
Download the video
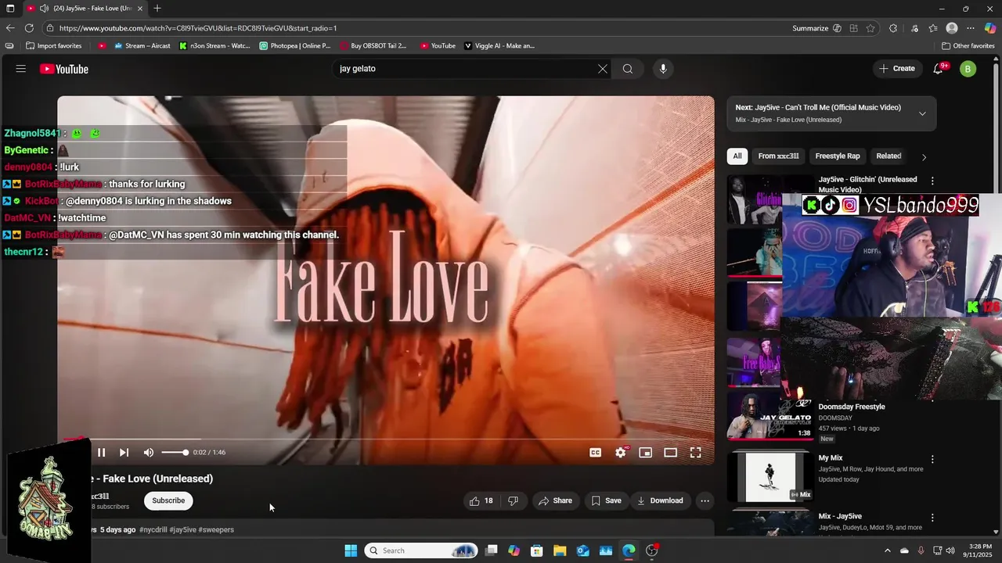point(660,500)
